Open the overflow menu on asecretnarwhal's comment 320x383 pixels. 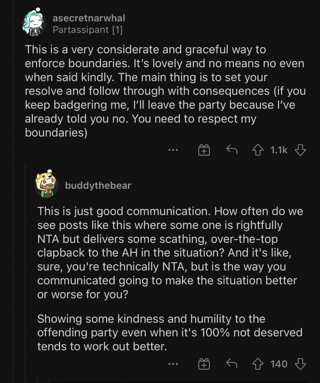[x=173, y=149]
